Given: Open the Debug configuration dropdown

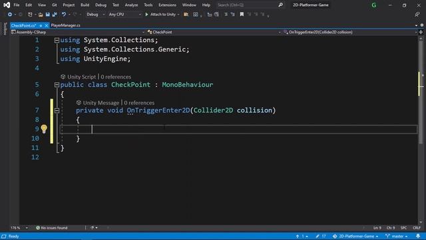Looking at the screenshot, I should point(95,15).
